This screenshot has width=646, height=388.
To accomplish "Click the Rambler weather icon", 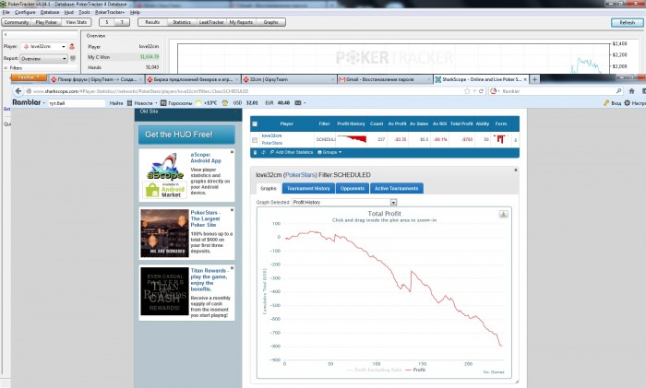I will click(198, 103).
